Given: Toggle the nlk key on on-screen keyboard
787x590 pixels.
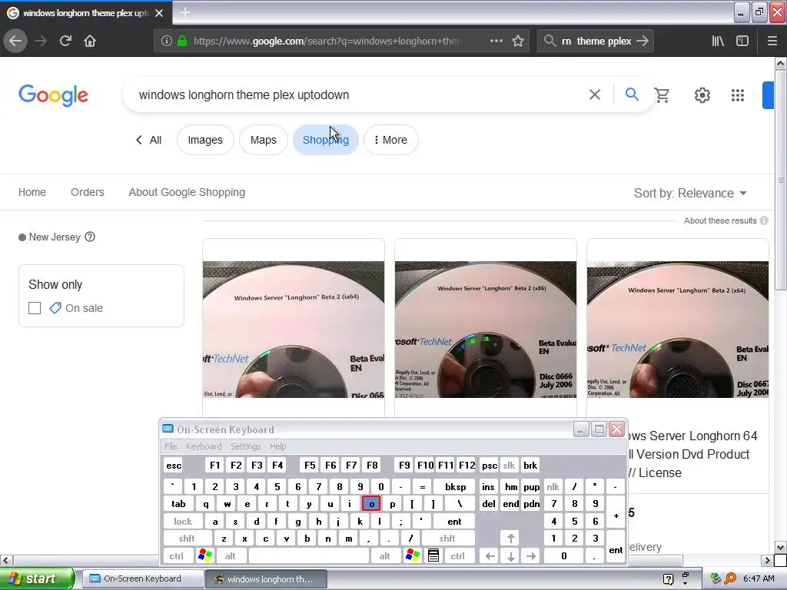Looking at the screenshot, I should [553, 486].
